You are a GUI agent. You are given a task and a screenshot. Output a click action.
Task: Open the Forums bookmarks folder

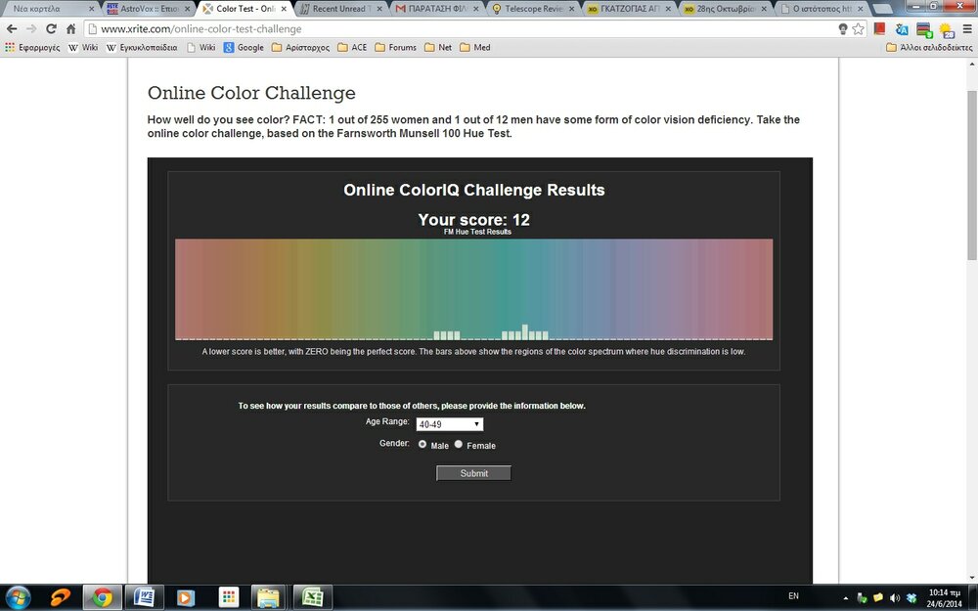click(x=395, y=47)
